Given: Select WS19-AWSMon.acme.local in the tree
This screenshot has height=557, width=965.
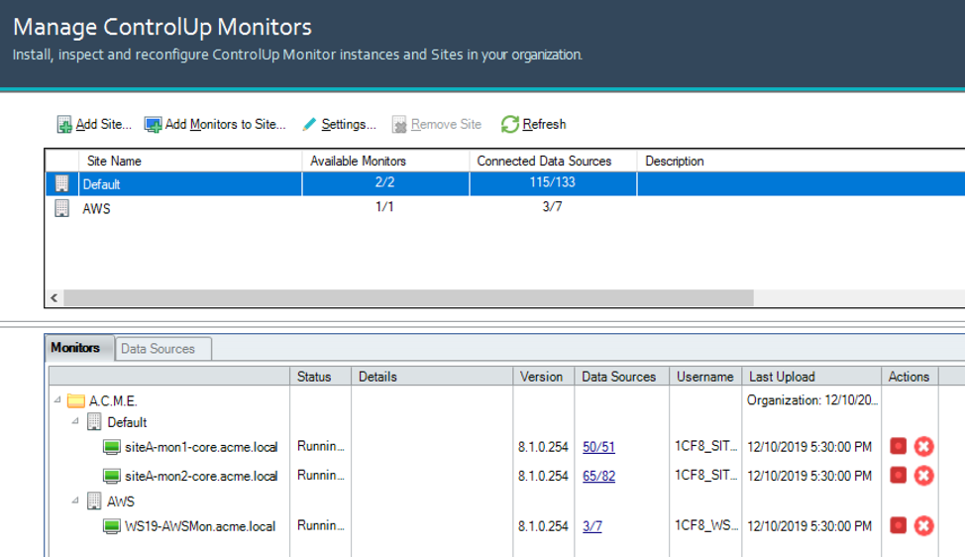Looking at the screenshot, I should pyautogui.click(x=200, y=526).
